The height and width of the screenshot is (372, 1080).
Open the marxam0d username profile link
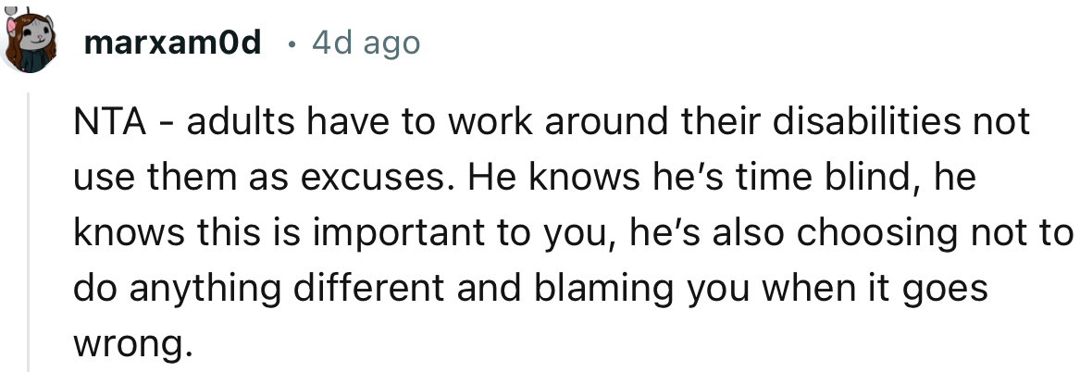172,43
